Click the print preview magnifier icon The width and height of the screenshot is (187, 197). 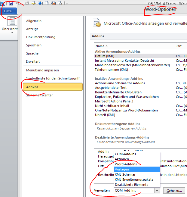click(x=60, y=3)
